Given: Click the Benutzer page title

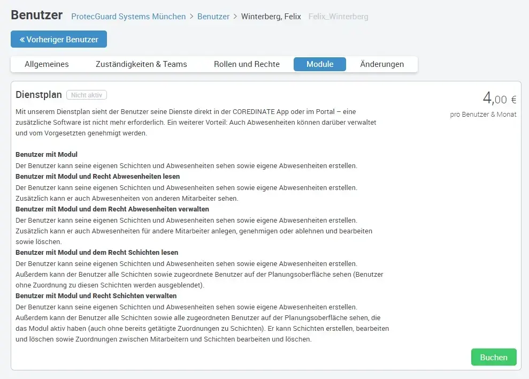Looking at the screenshot, I should point(36,16).
